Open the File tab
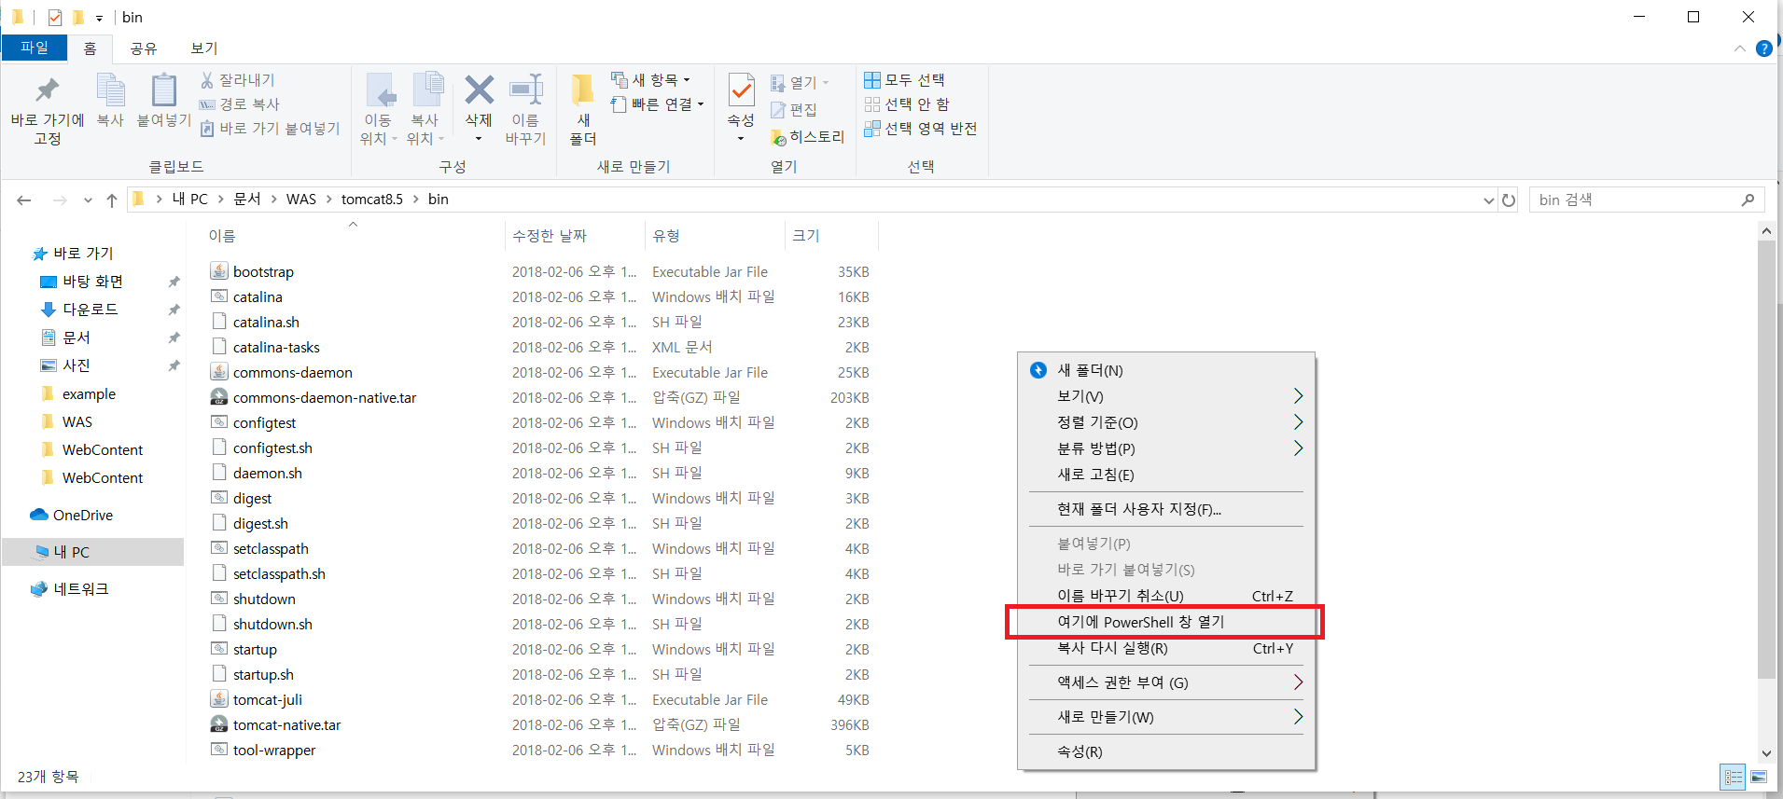 tap(35, 48)
